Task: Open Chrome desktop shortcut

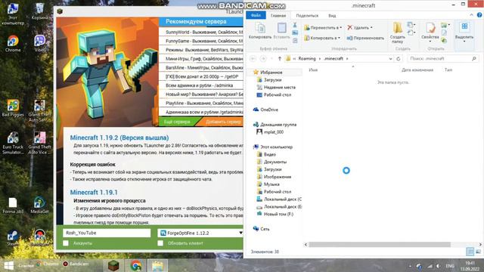Action: 13,44
